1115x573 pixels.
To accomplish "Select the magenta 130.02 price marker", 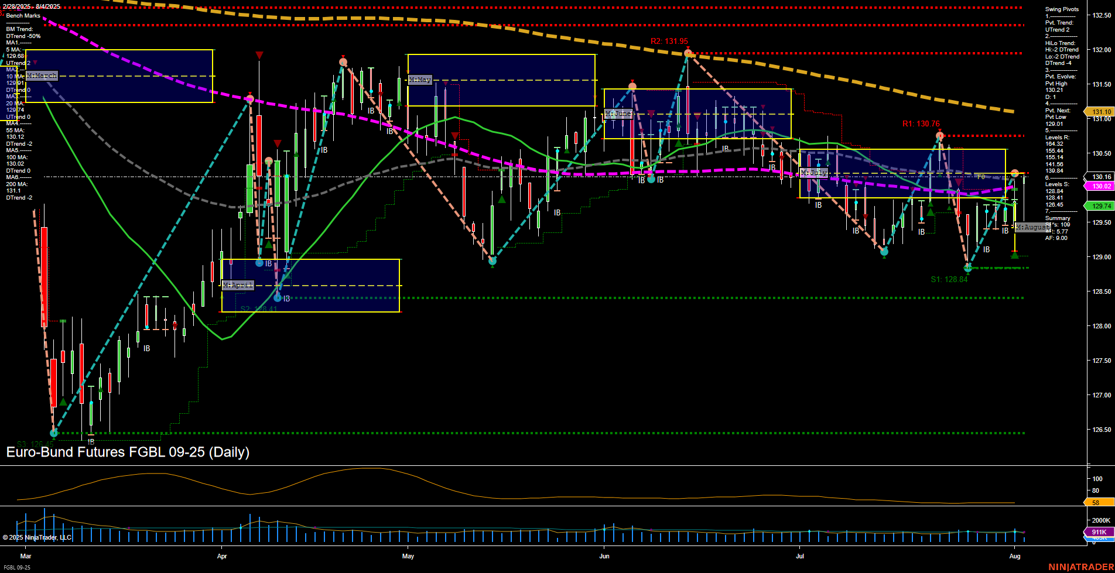I will (1099, 186).
